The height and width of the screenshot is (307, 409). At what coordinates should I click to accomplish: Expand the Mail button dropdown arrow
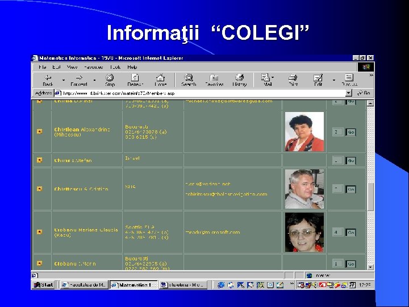[273, 77]
